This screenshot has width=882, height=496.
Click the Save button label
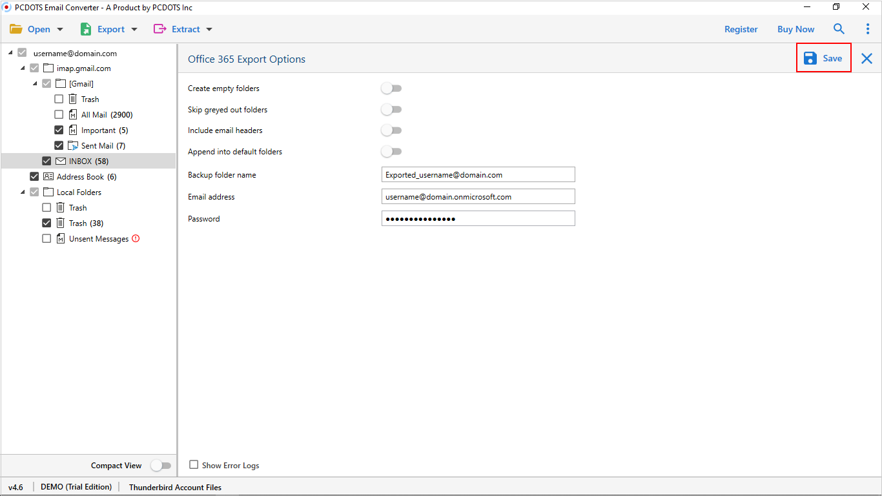point(832,58)
